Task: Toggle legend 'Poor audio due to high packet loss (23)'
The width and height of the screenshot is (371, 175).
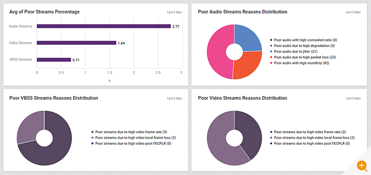Action: click(303, 57)
